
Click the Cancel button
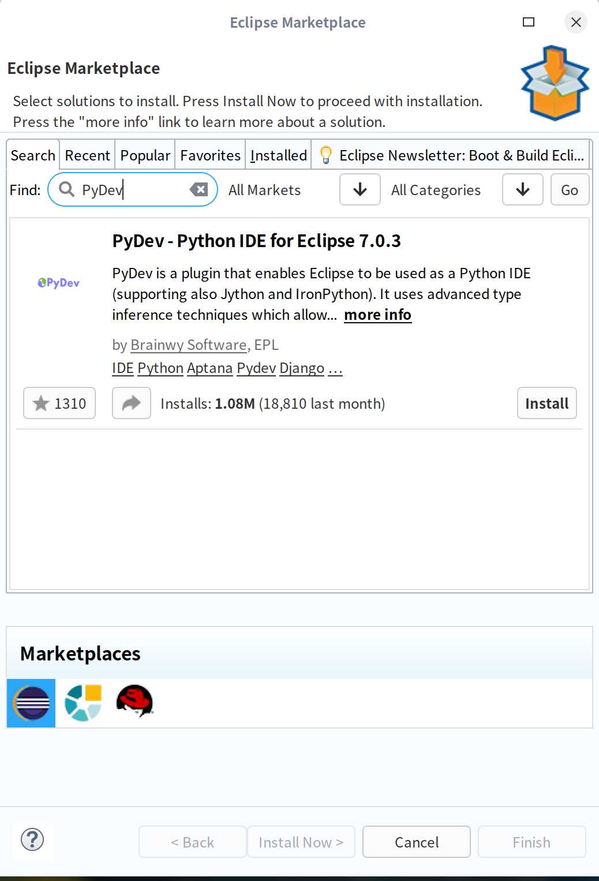pyautogui.click(x=417, y=842)
